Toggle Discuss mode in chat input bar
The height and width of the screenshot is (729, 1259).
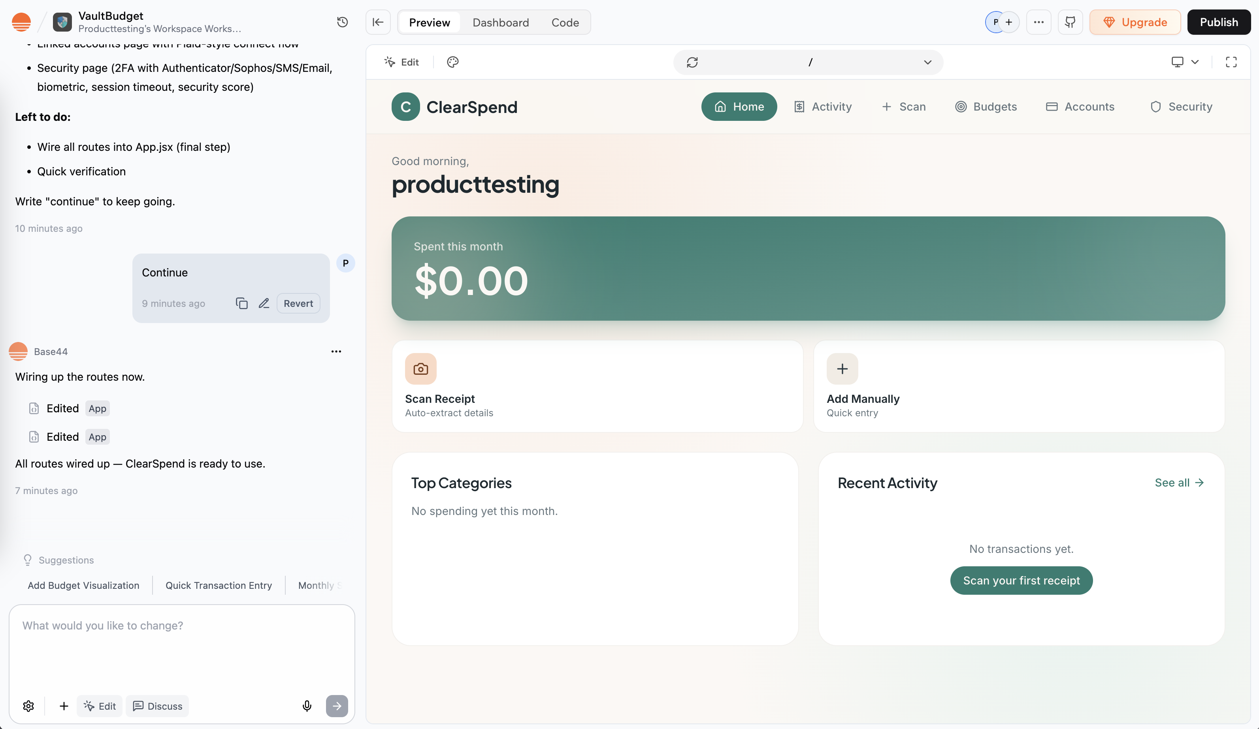click(x=157, y=706)
